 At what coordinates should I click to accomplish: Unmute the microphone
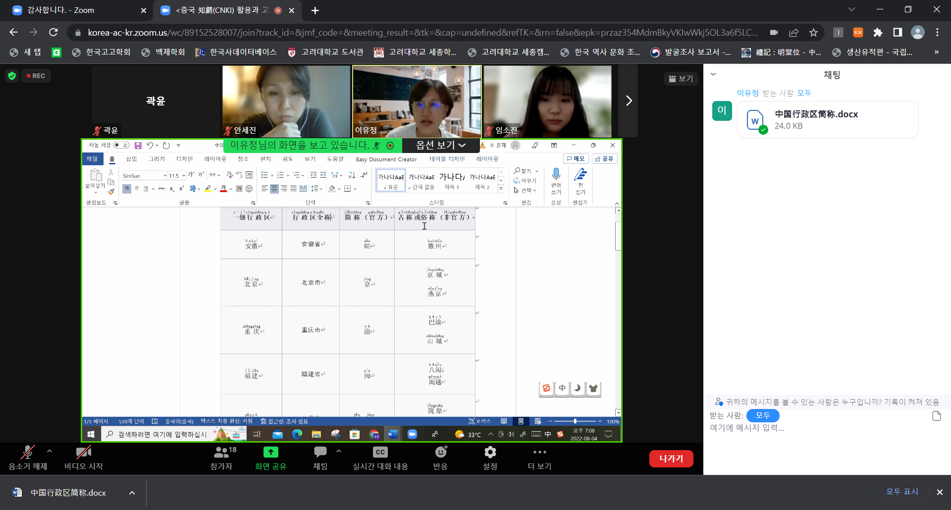click(x=27, y=453)
